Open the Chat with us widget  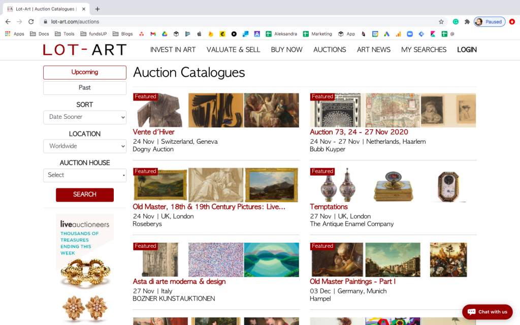pos(487,312)
